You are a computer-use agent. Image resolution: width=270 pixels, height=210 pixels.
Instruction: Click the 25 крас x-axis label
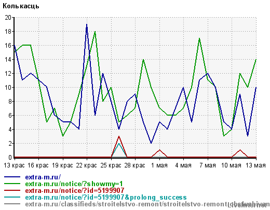click(111, 165)
